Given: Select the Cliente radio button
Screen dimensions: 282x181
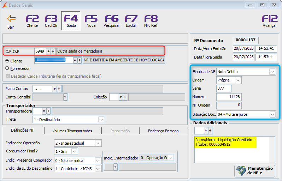Looking at the screenshot, I should [x=7, y=61].
